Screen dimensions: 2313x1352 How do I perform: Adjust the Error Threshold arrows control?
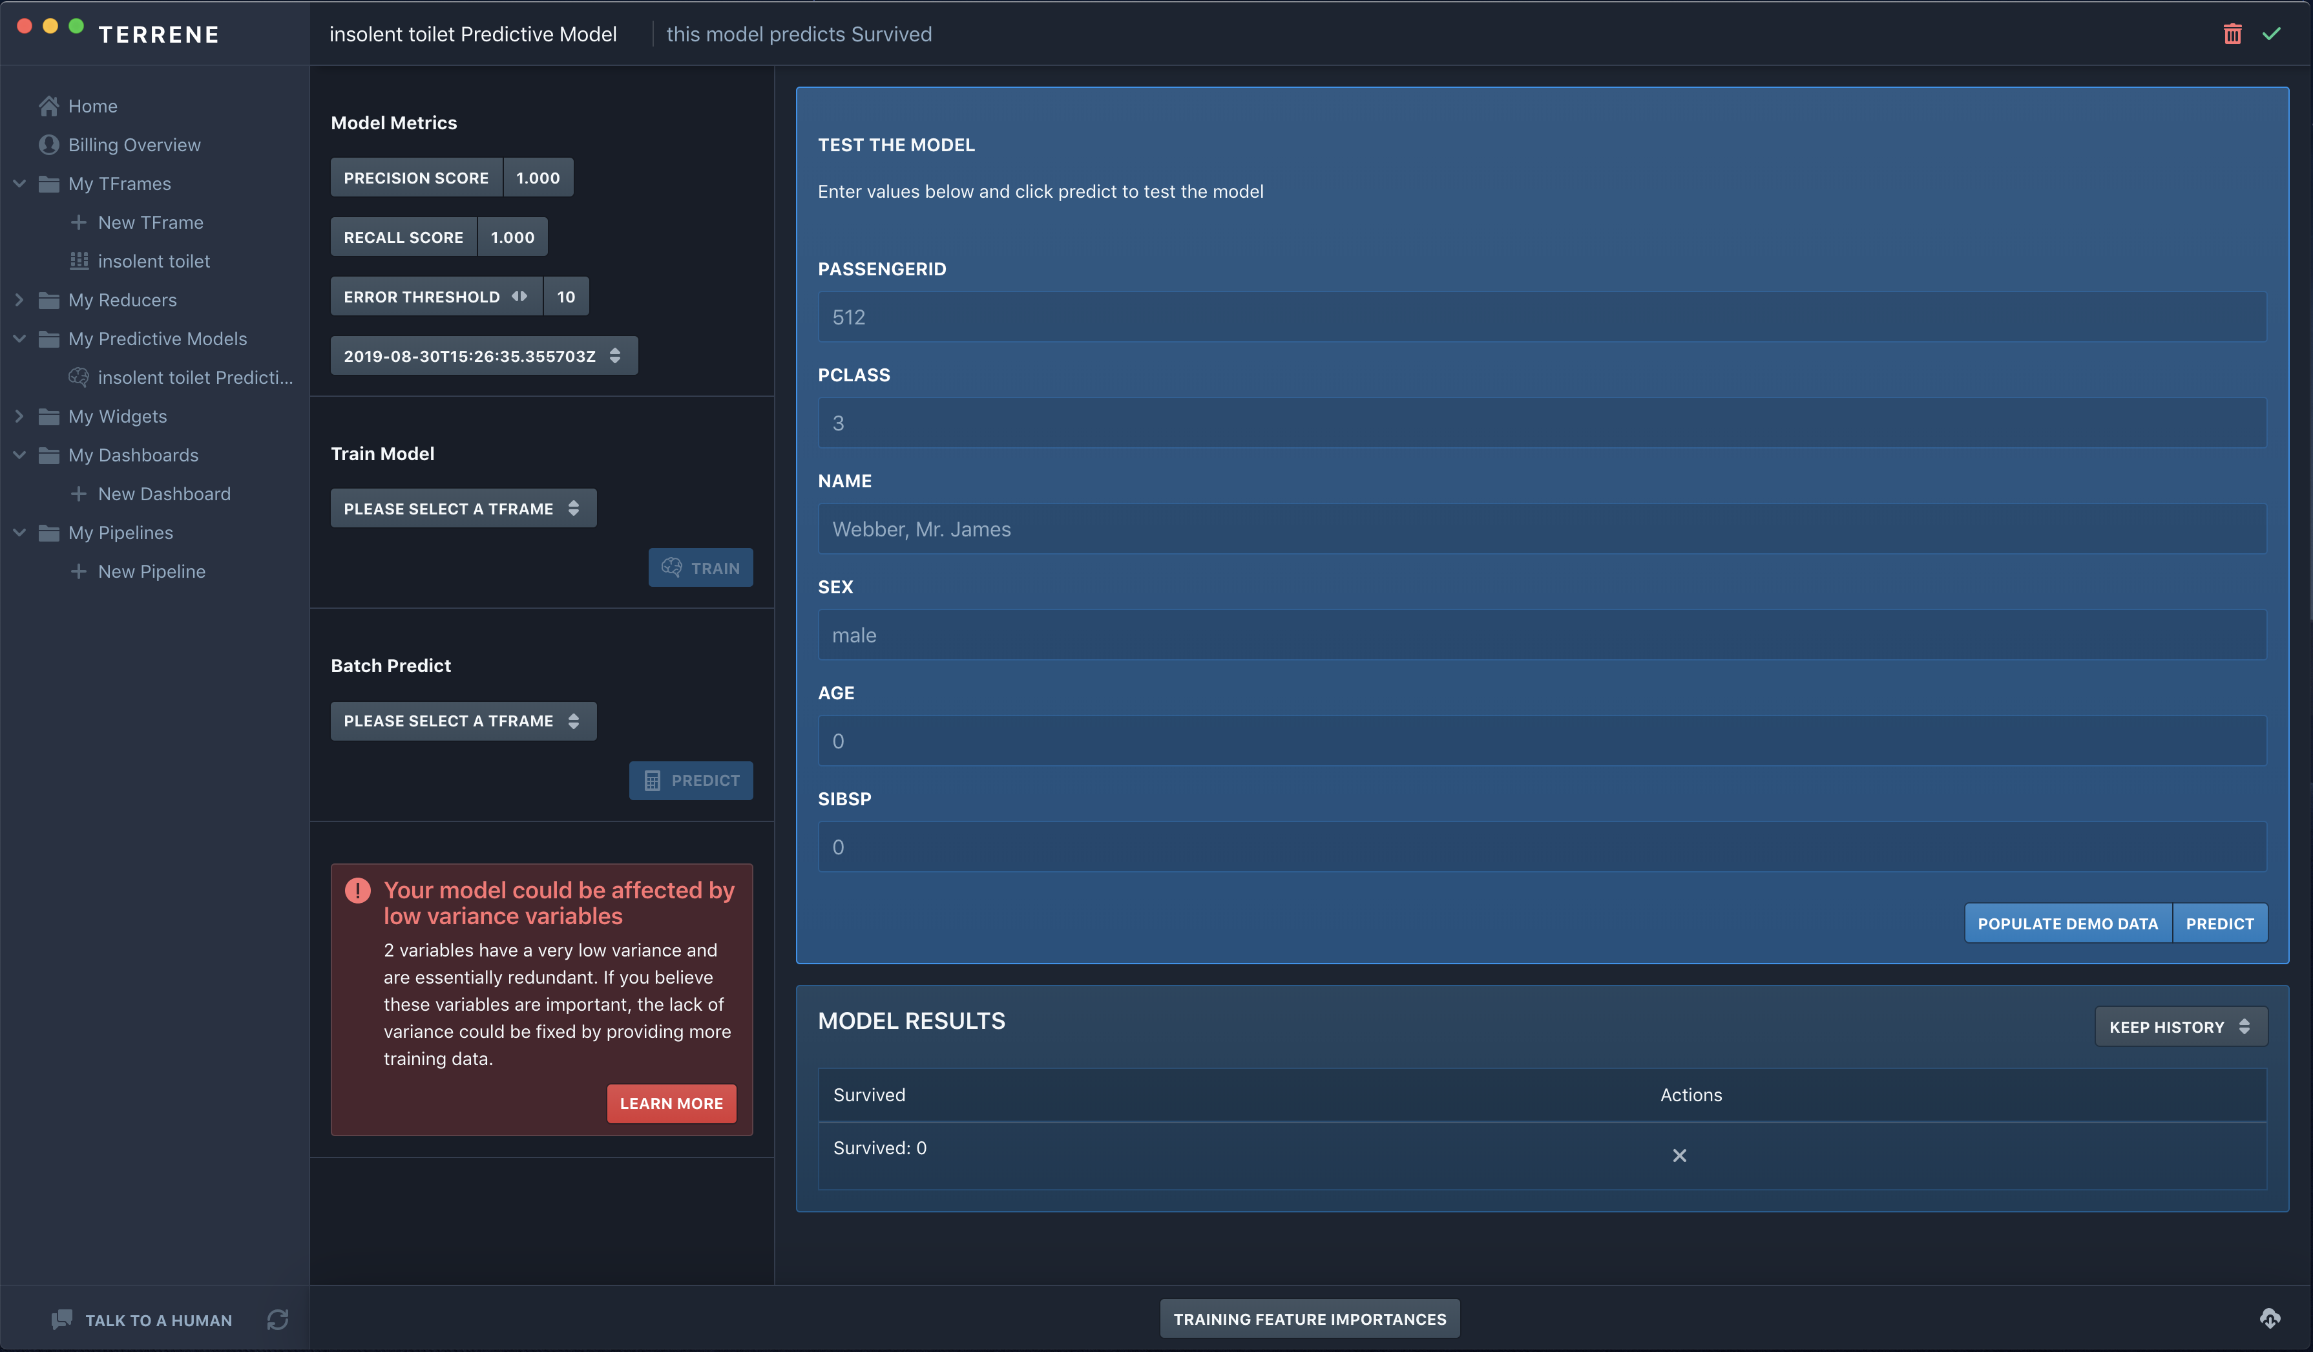tap(519, 297)
